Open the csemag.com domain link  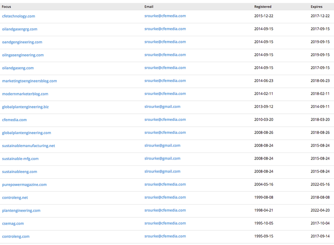click(13, 224)
